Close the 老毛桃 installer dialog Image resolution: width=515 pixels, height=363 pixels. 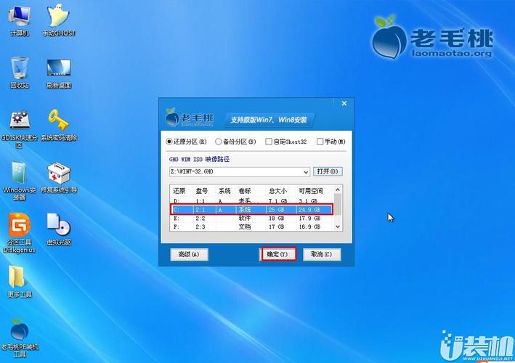[344, 104]
